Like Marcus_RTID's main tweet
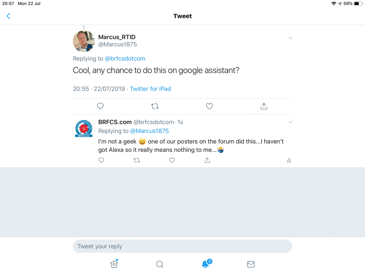 pos(210,106)
